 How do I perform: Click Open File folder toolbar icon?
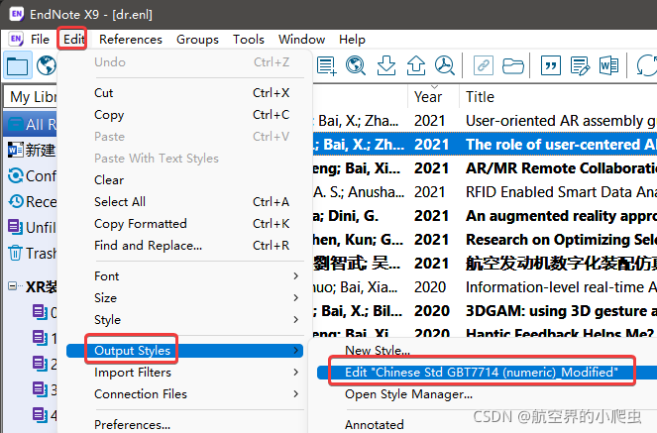pyautogui.click(x=513, y=65)
